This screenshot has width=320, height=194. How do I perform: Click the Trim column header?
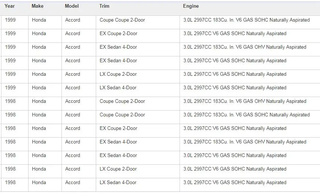coord(104,6)
